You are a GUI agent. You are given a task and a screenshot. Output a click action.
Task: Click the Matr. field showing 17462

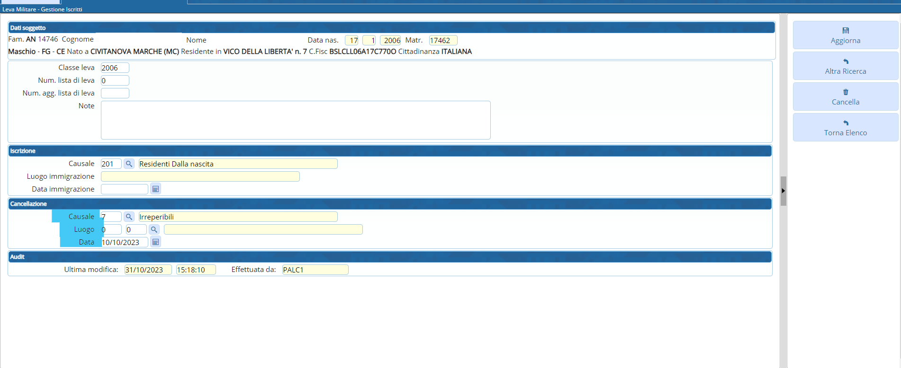(x=442, y=41)
